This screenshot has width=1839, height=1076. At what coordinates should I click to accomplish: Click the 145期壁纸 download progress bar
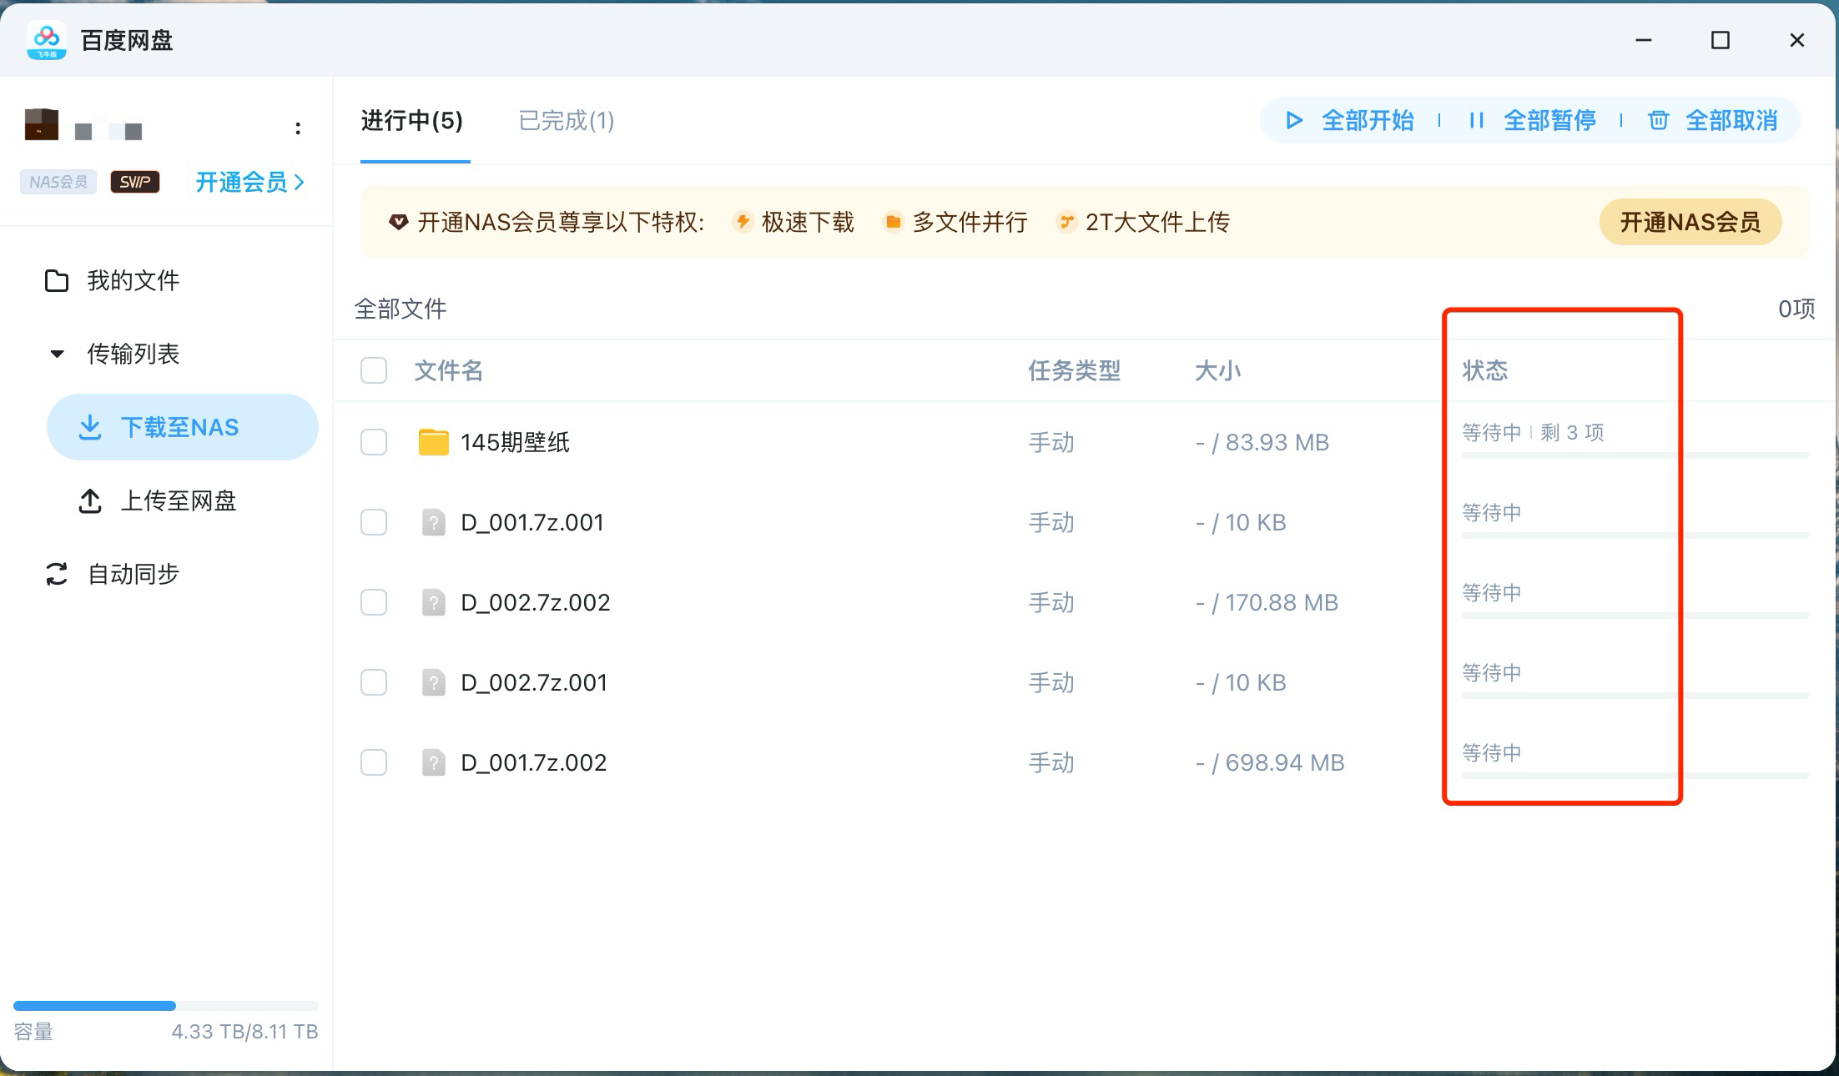click(x=1635, y=455)
